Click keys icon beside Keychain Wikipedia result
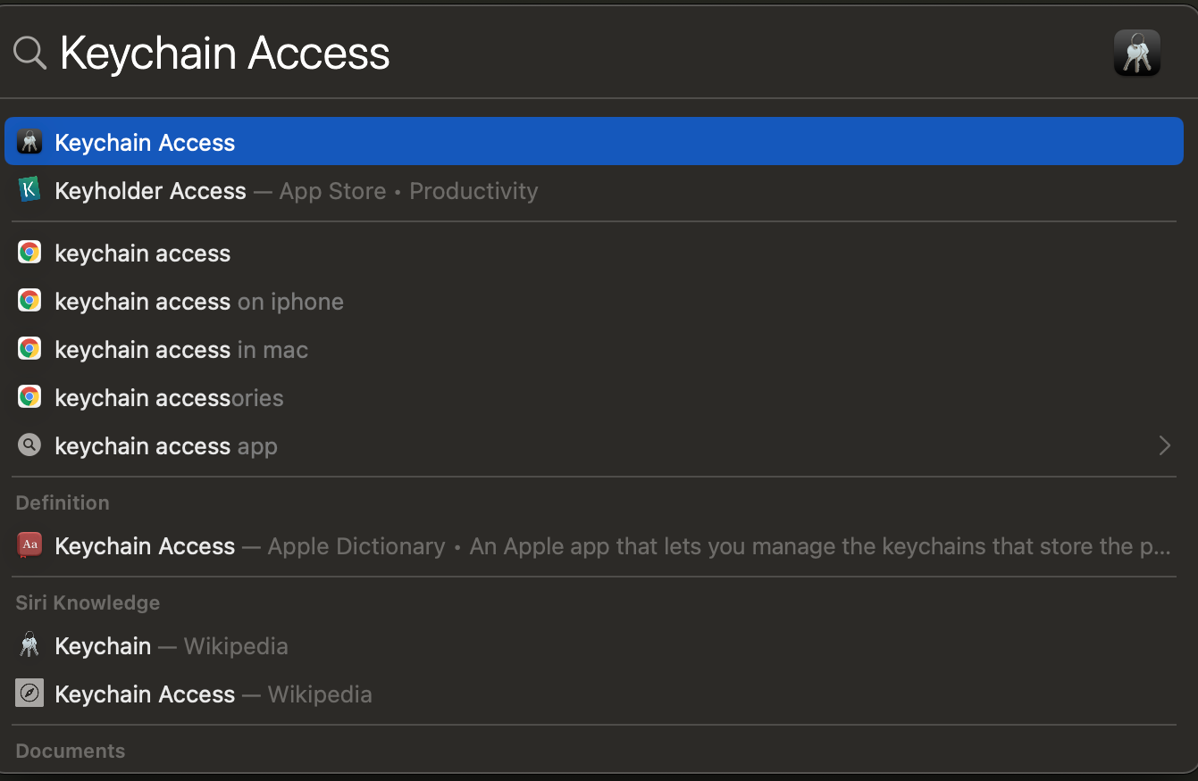Screen dimensions: 1198x781 (x=29, y=645)
